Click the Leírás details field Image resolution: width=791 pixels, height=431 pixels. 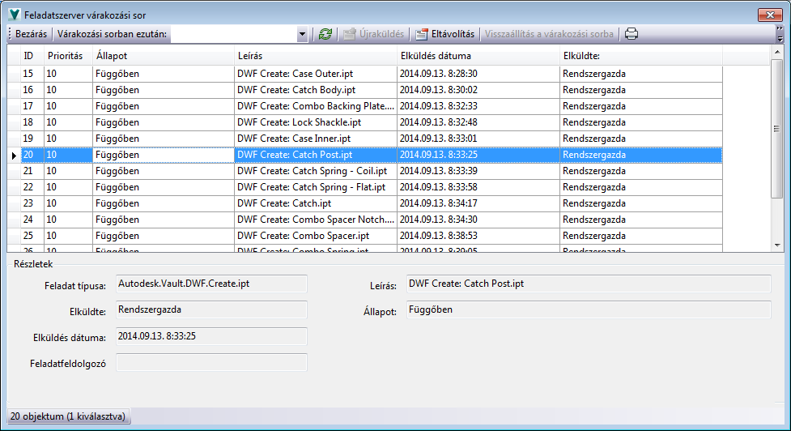coord(589,284)
